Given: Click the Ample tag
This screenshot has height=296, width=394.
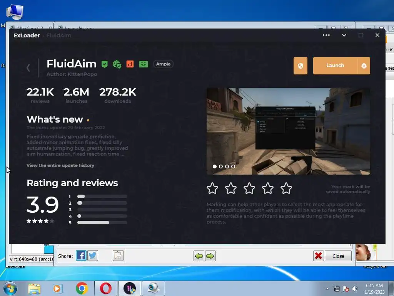Looking at the screenshot, I should [163, 64].
